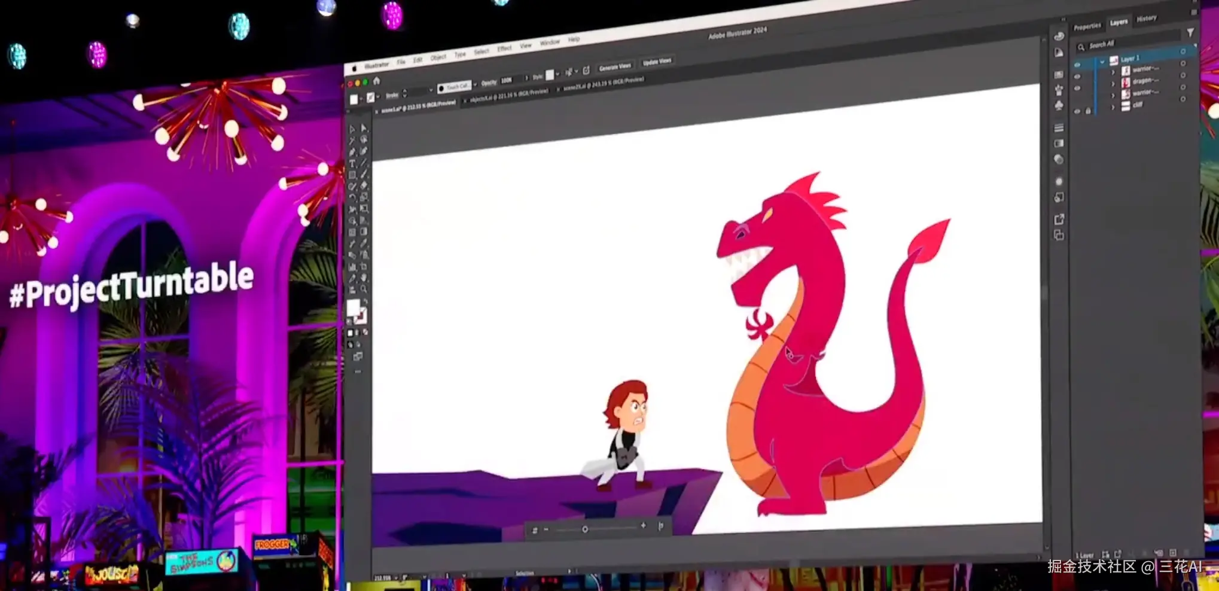Select the Gradient tool

click(x=364, y=231)
